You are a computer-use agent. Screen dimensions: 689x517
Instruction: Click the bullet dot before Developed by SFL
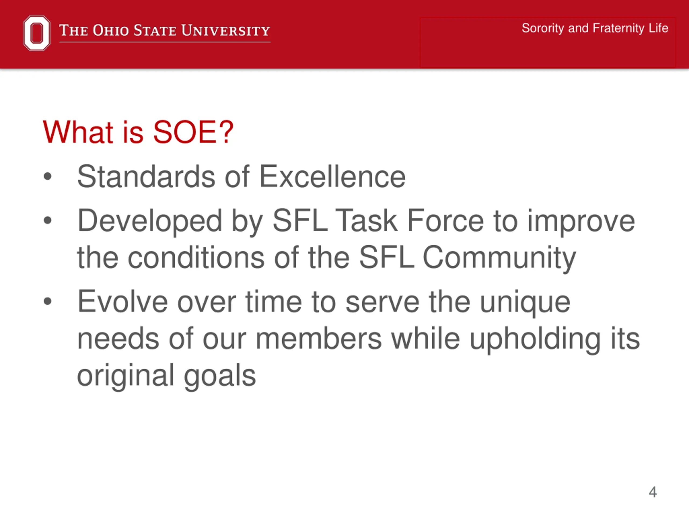[x=47, y=221]
